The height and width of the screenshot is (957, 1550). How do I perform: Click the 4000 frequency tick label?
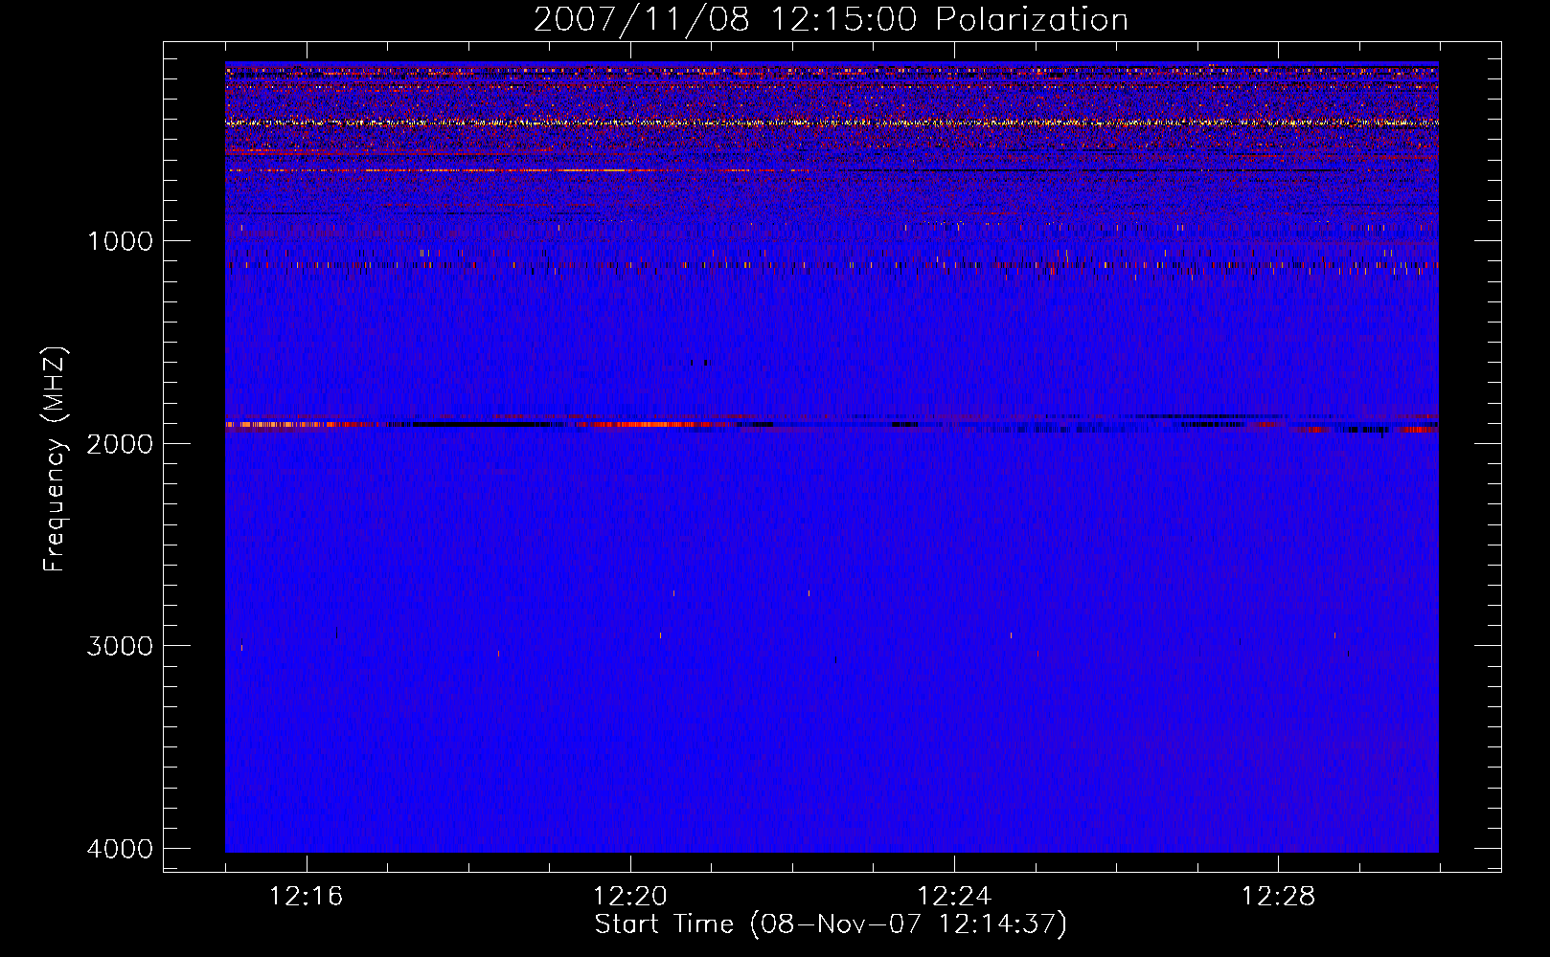tap(120, 848)
